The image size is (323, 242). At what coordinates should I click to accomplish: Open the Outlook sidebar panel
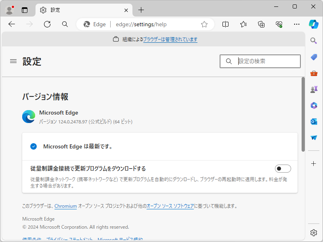(x=313, y=121)
